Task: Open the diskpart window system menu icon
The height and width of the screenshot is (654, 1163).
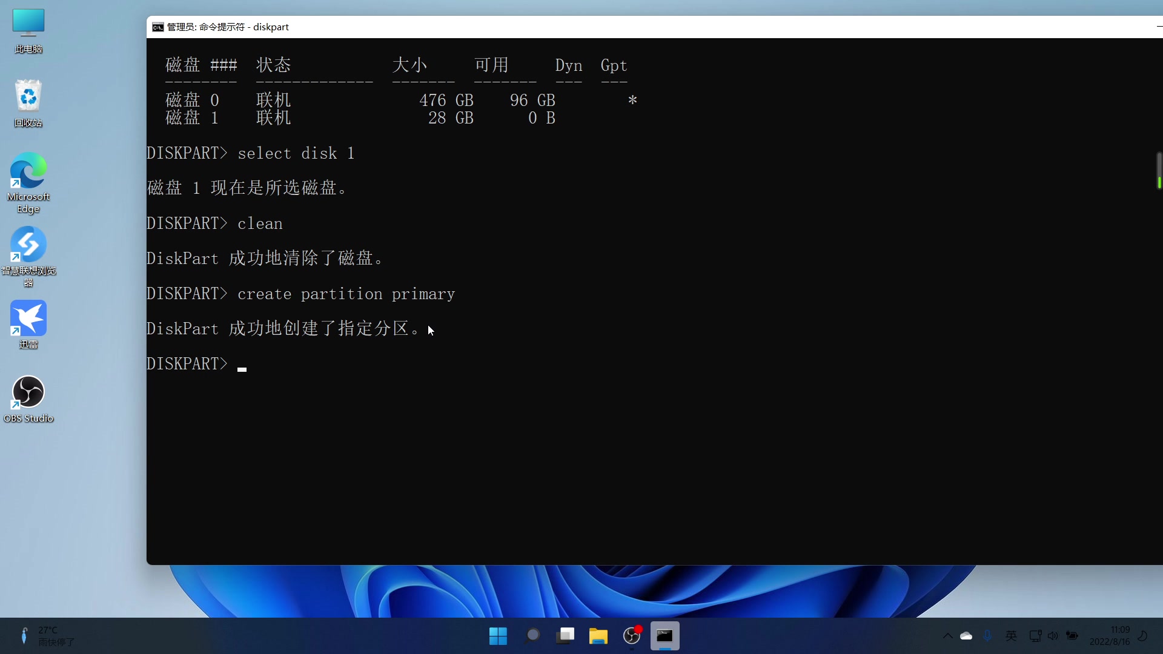Action: 157,27
